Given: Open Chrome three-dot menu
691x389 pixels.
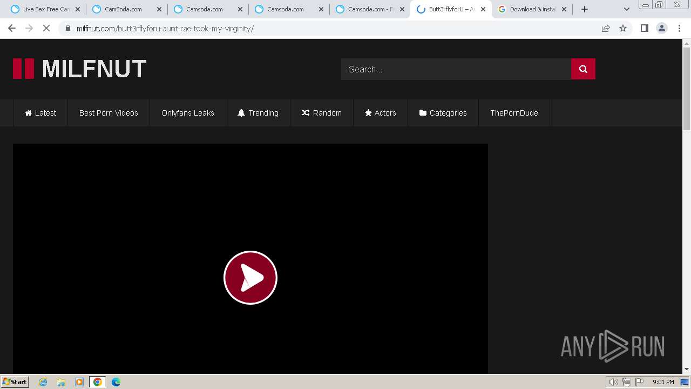Looking at the screenshot, I should pos(679,28).
